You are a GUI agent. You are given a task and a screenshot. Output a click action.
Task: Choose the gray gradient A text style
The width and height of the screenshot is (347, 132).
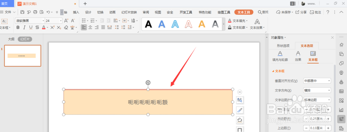click(x=215, y=24)
